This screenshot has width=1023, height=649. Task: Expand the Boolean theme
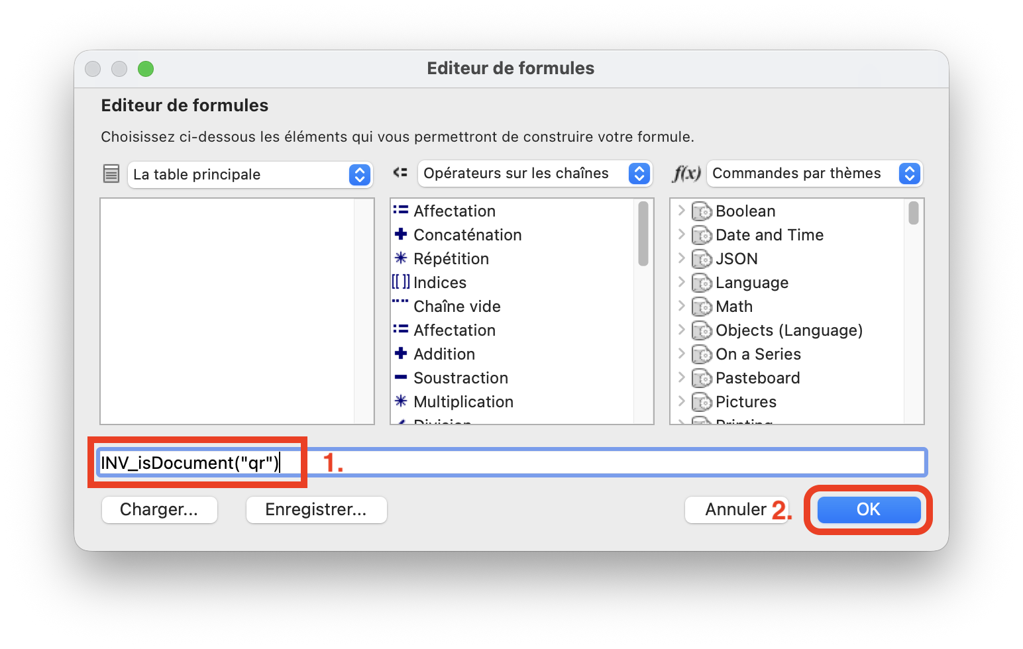click(x=681, y=211)
